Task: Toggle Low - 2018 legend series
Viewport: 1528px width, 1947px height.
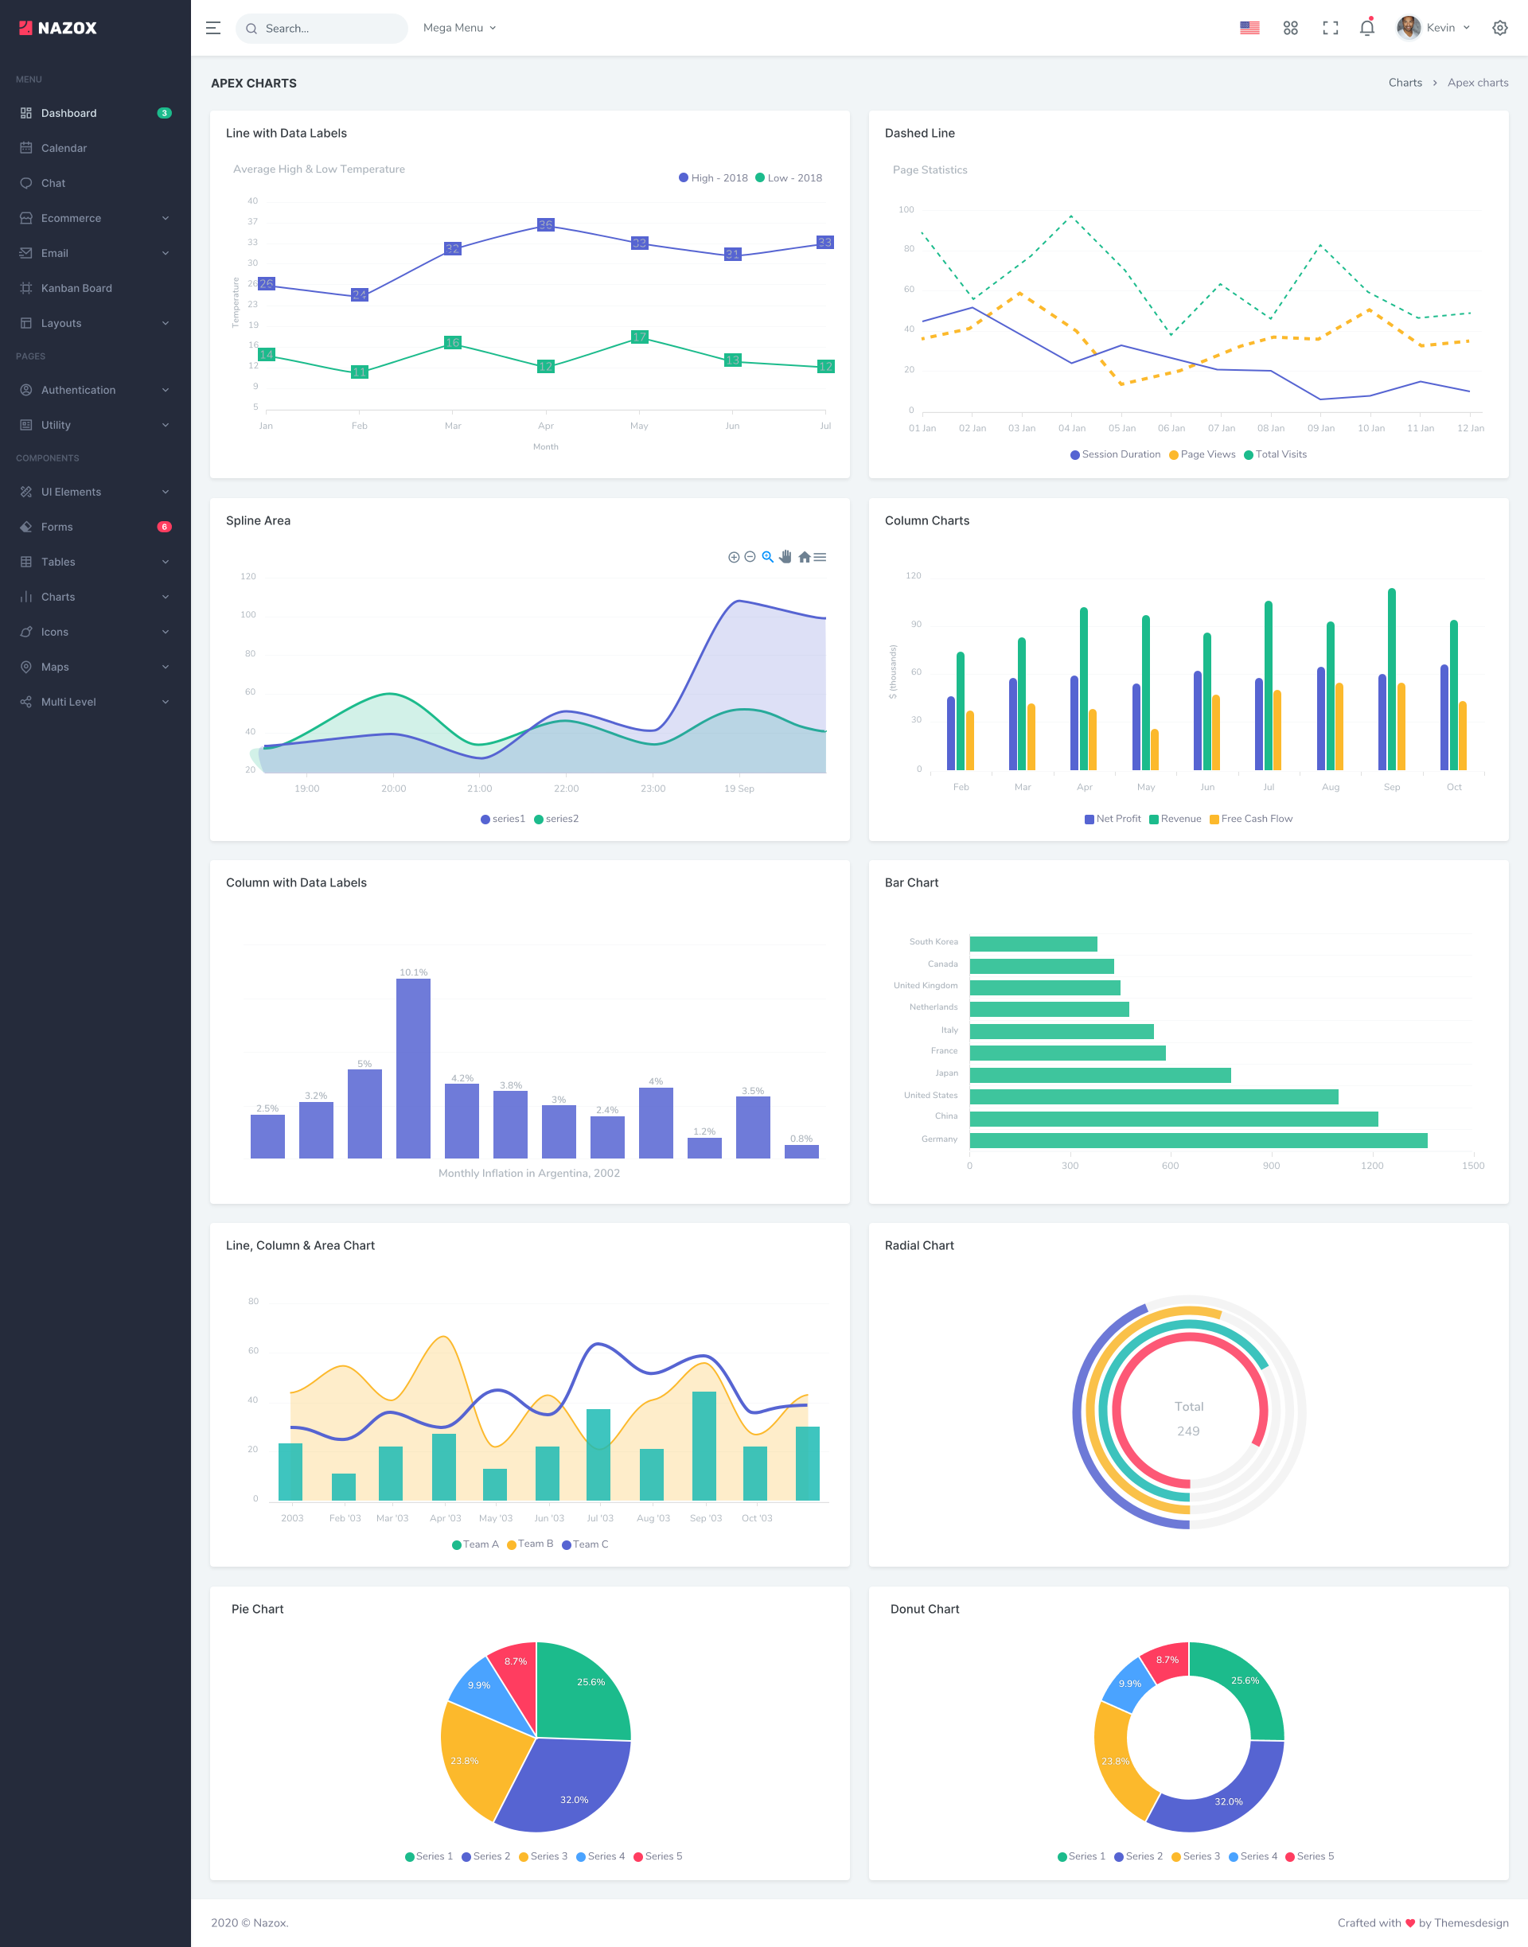Action: [x=788, y=178]
